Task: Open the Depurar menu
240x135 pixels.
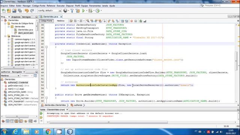Action: coord(70,6)
